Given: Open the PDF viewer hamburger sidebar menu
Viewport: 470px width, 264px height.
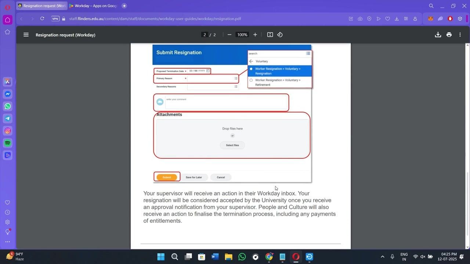Looking at the screenshot, I should (x=26, y=35).
